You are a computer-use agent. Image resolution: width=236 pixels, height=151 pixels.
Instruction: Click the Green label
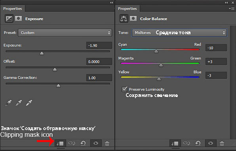[x=196, y=58]
